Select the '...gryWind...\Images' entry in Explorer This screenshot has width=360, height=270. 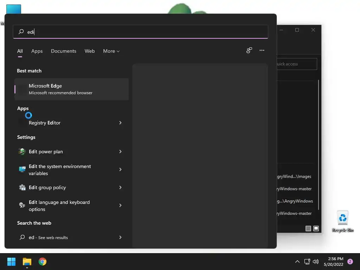294,176
